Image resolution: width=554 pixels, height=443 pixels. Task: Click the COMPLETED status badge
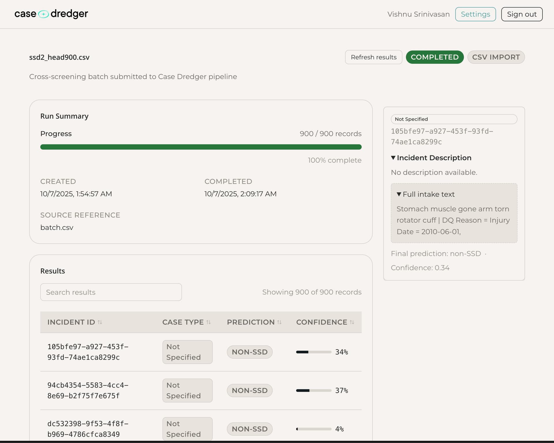(435, 57)
